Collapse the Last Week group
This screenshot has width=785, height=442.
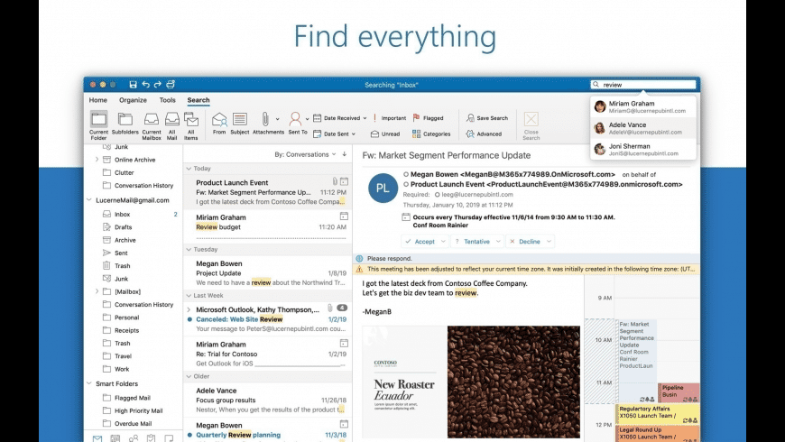[x=189, y=295]
